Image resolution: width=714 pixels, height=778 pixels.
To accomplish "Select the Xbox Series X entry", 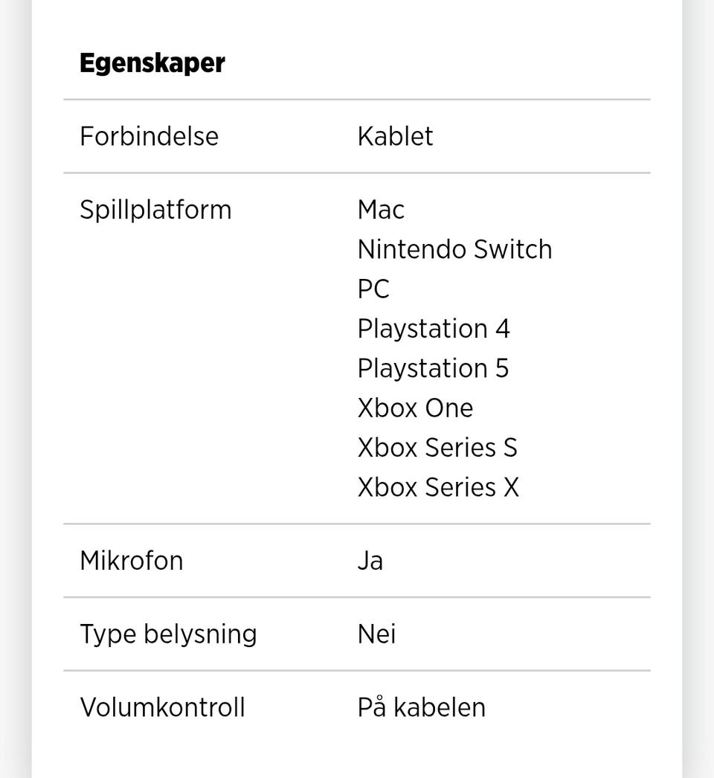I will pyautogui.click(x=438, y=487).
